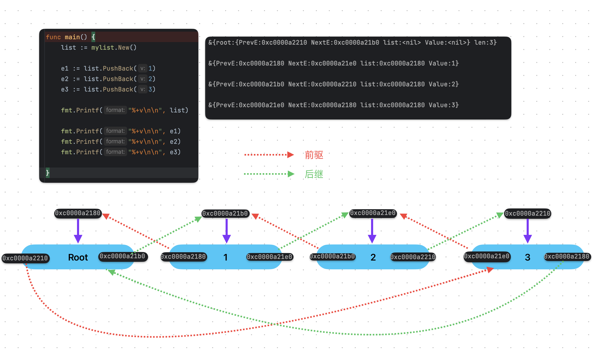Click the node labeled '2'
Viewport: 599px width, 351px height.
[373, 257]
